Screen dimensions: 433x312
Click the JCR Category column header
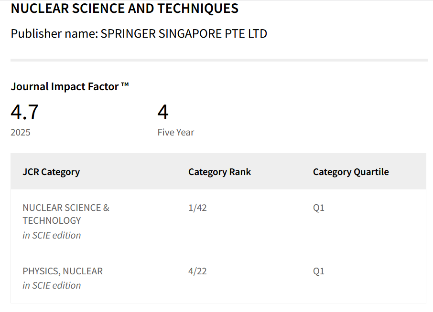[51, 172]
